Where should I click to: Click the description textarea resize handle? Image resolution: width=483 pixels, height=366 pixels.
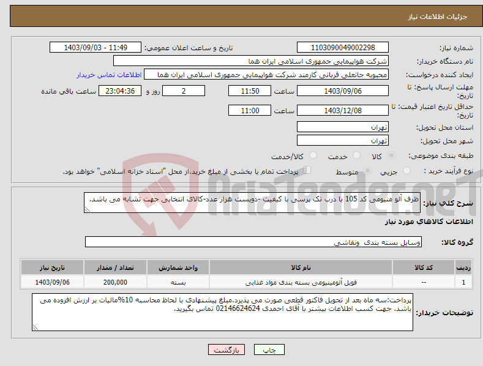click(x=88, y=209)
